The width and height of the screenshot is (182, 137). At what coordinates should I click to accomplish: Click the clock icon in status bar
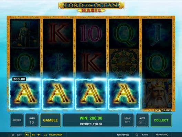(x=137, y=135)
